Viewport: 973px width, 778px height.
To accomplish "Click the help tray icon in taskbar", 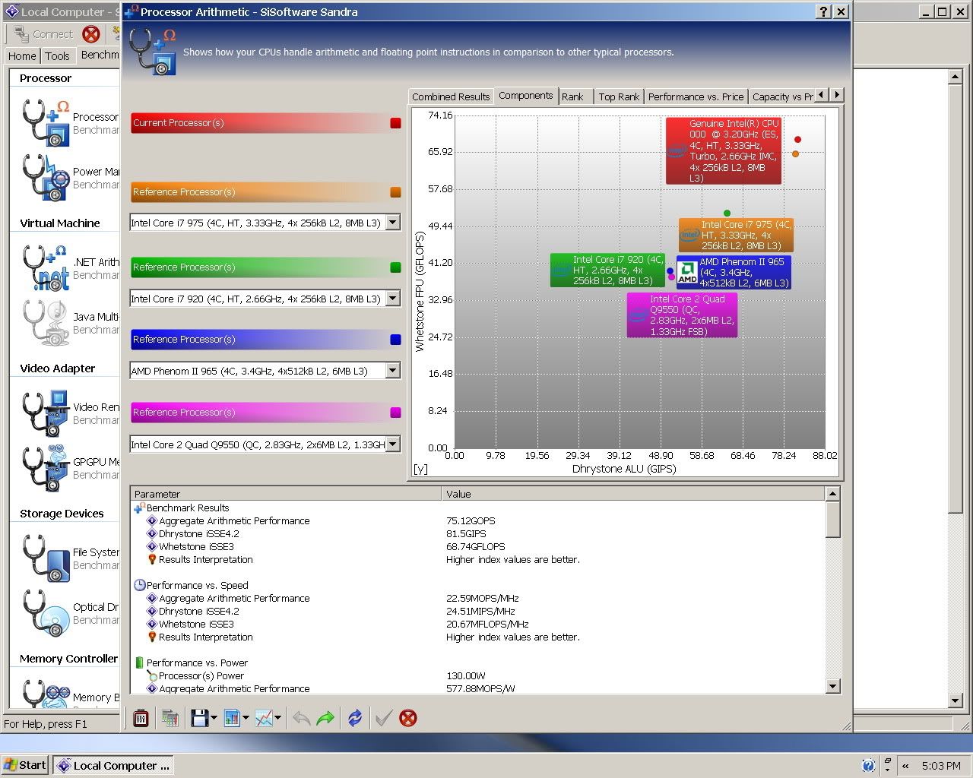I will (869, 765).
